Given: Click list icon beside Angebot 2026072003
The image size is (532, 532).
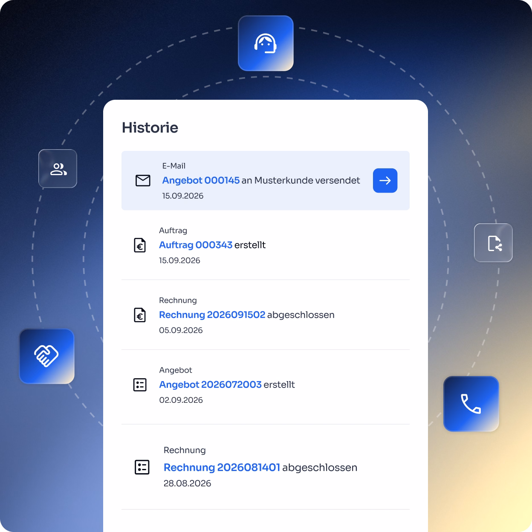Looking at the screenshot, I should click(x=140, y=385).
